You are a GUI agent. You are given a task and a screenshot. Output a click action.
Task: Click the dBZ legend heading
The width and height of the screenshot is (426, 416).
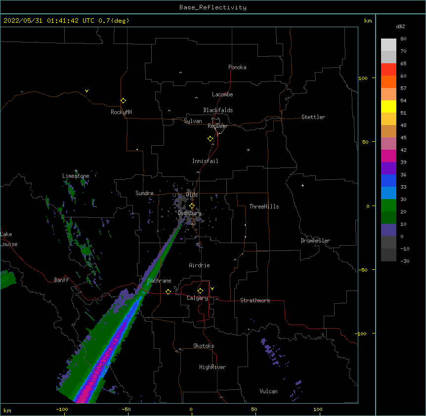point(400,26)
